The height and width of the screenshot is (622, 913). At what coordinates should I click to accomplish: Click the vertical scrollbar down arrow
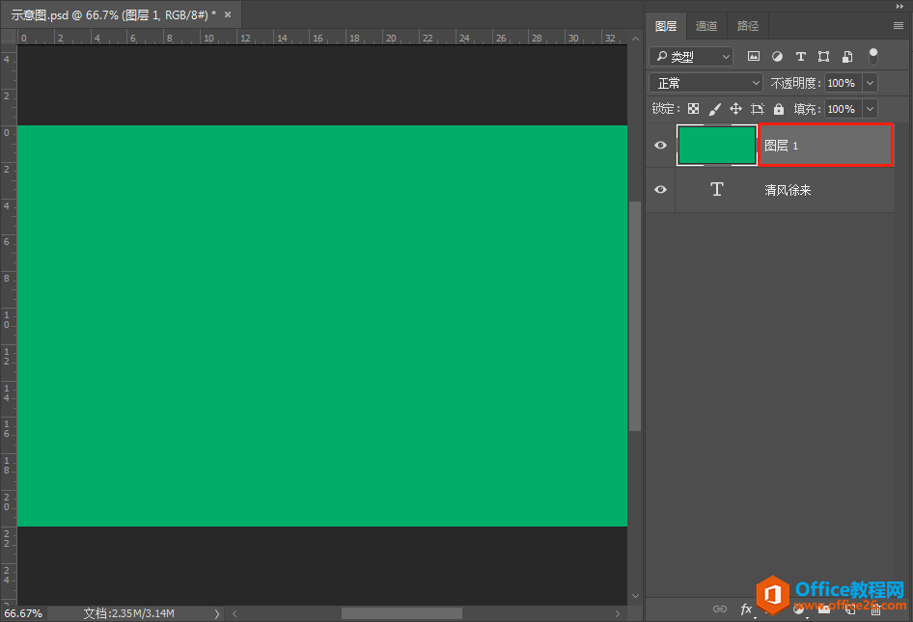coord(635,596)
